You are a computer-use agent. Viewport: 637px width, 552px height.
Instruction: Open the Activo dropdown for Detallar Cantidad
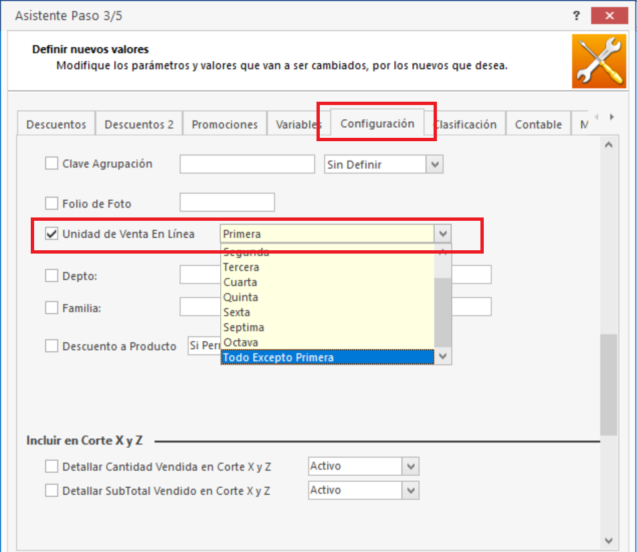(412, 466)
